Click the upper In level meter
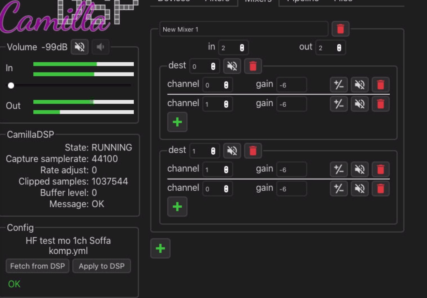This screenshot has height=298, width=427. pos(84,64)
